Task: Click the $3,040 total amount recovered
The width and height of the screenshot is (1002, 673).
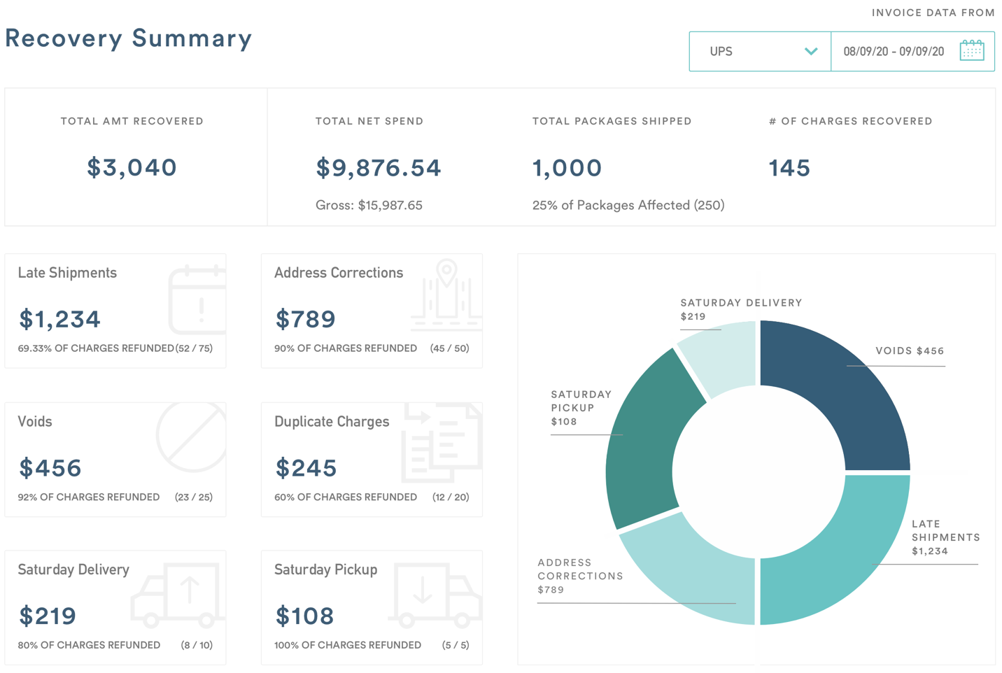Action: click(x=132, y=168)
